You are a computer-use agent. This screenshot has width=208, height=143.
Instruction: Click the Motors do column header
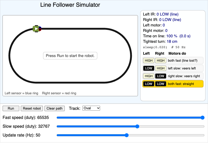pyautogui.click(x=177, y=53)
